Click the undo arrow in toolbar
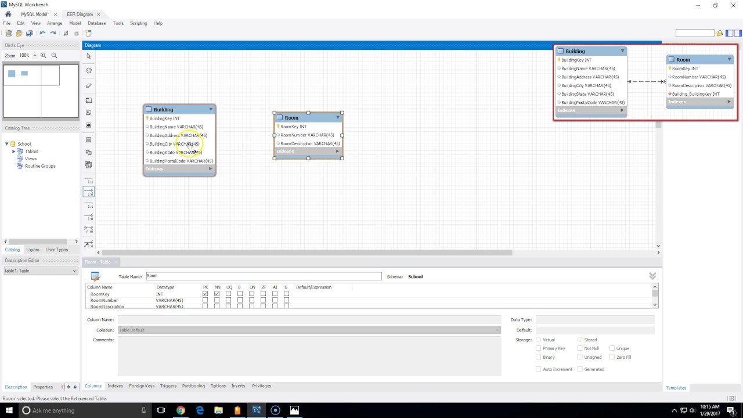 pyautogui.click(x=42, y=34)
